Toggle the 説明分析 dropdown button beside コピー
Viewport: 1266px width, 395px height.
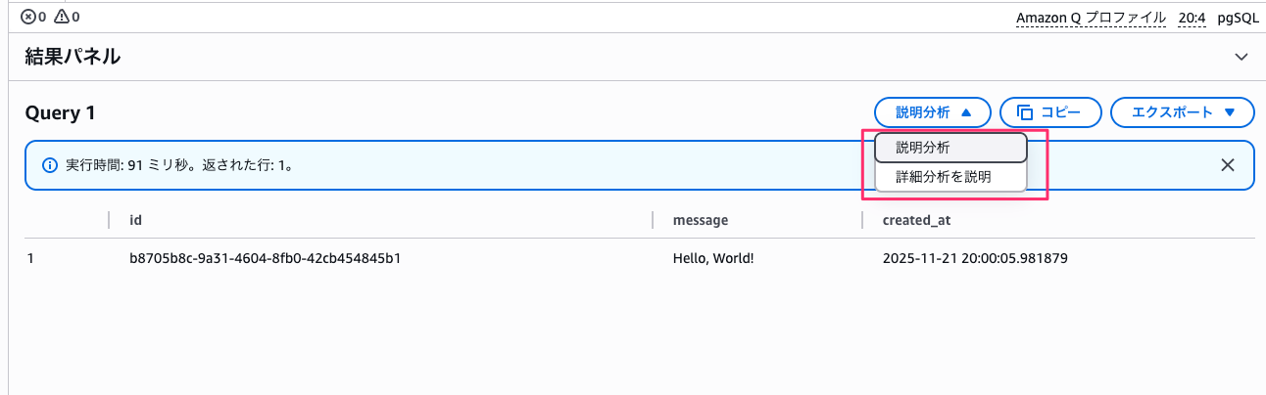pos(932,112)
